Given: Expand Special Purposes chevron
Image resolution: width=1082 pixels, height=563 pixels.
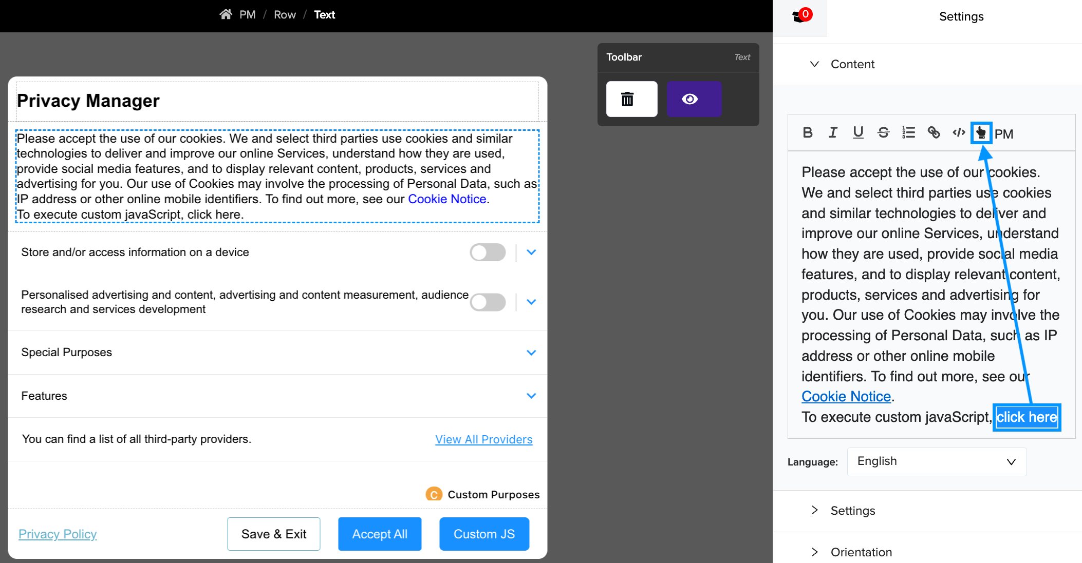Looking at the screenshot, I should (x=531, y=353).
